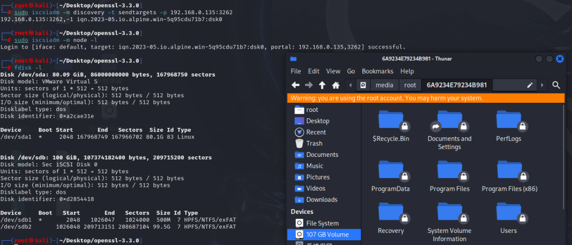
Task: Click the disk icon in path bar
Action: pyautogui.click(x=363, y=85)
